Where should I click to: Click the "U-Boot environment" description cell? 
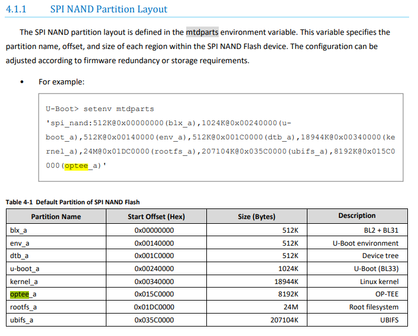pyautogui.click(x=367, y=243)
